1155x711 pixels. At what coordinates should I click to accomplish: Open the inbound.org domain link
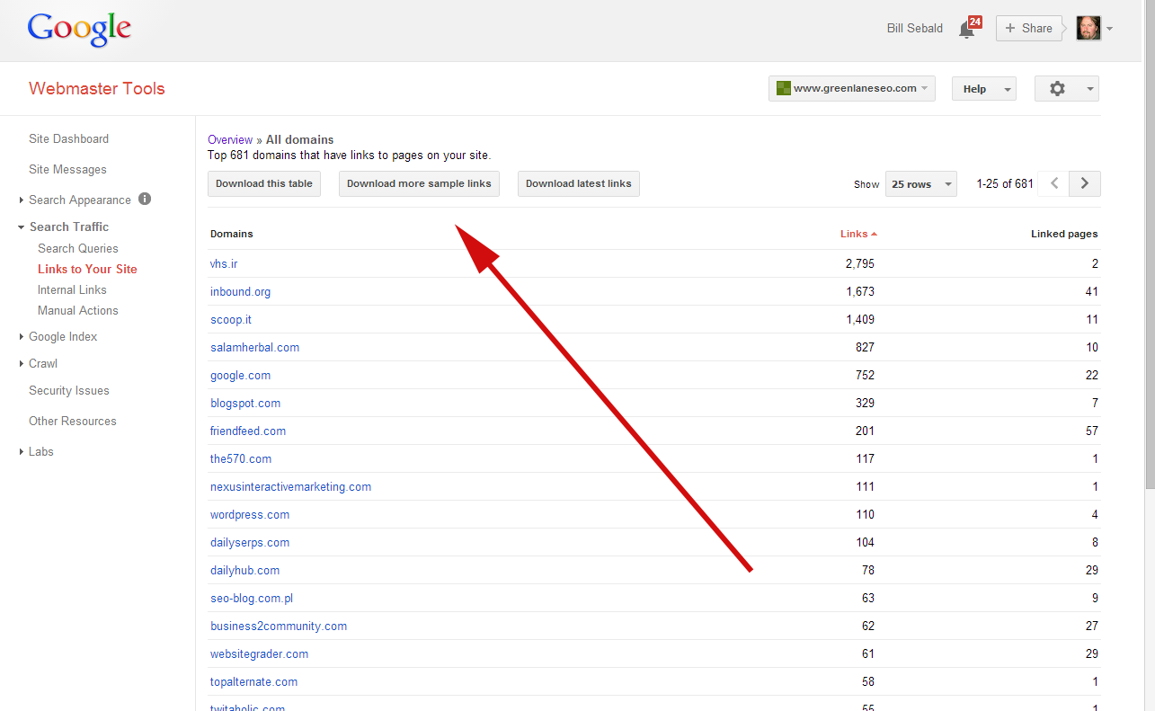coord(240,291)
